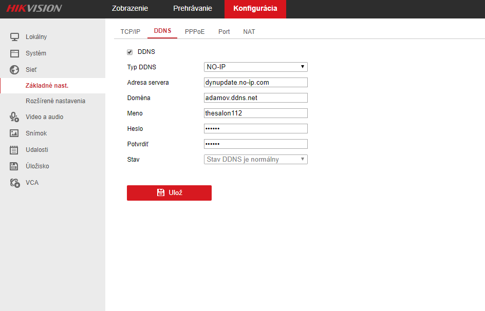Click the Heslo password field

(x=255, y=129)
